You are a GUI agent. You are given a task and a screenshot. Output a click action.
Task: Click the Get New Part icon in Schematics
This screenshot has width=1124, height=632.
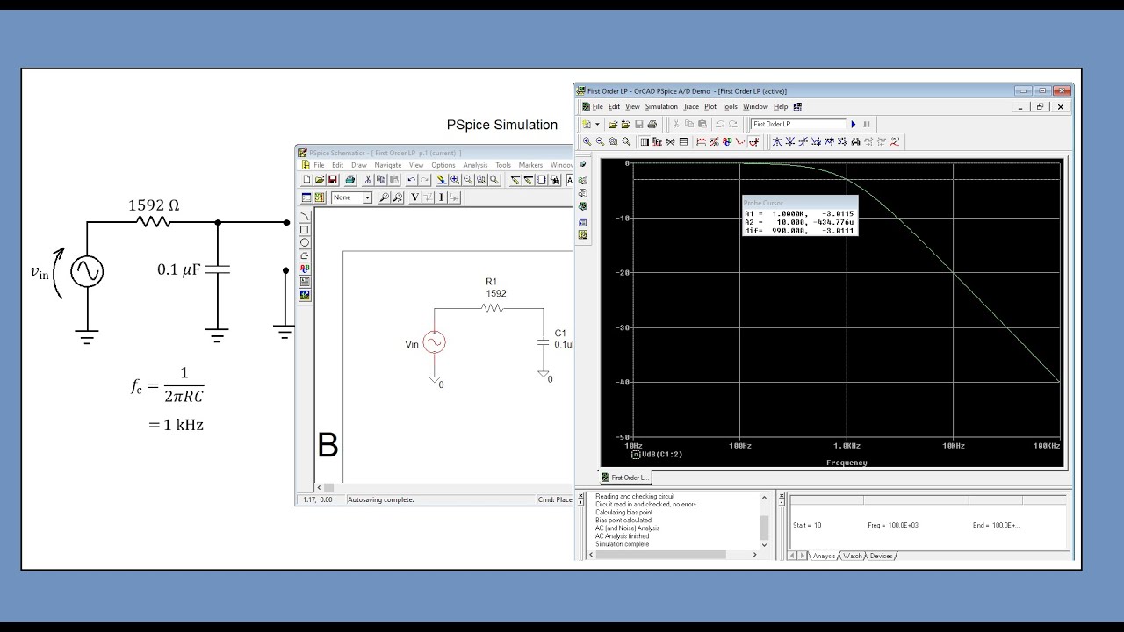pos(555,180)
